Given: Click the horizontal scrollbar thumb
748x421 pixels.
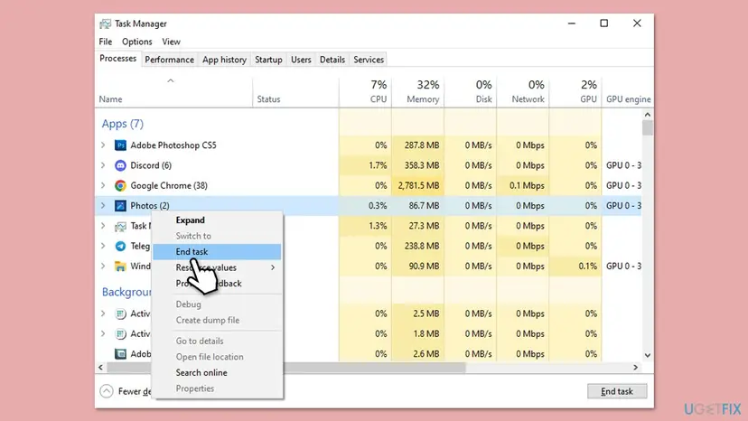Looking at the screenshot, I should (286, 367).
